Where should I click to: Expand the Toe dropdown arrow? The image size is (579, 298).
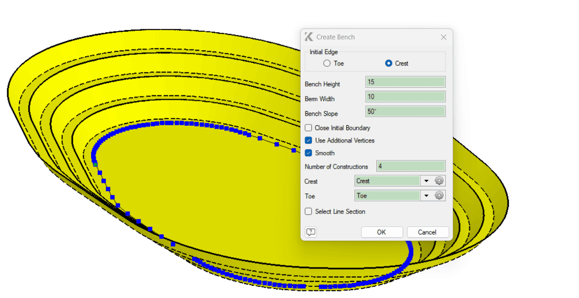(x=426, y=196)
